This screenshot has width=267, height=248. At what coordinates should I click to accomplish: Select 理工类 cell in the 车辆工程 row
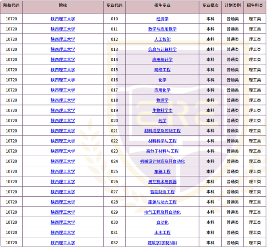pos(255,172)
